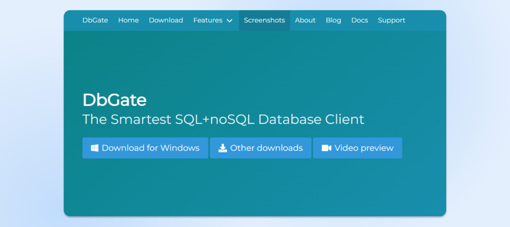
Task: Click the DbGate link in the navigation bar
Action: click(x=95, y=20)
